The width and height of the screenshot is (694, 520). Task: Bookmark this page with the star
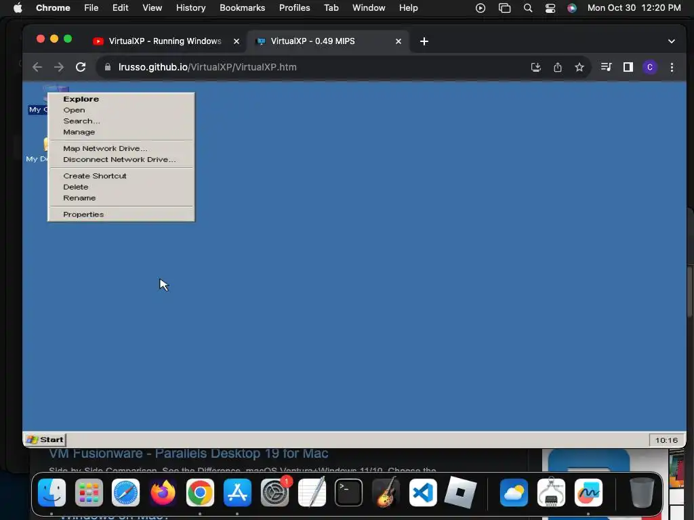pyautogui.click(x=579, y=67)
